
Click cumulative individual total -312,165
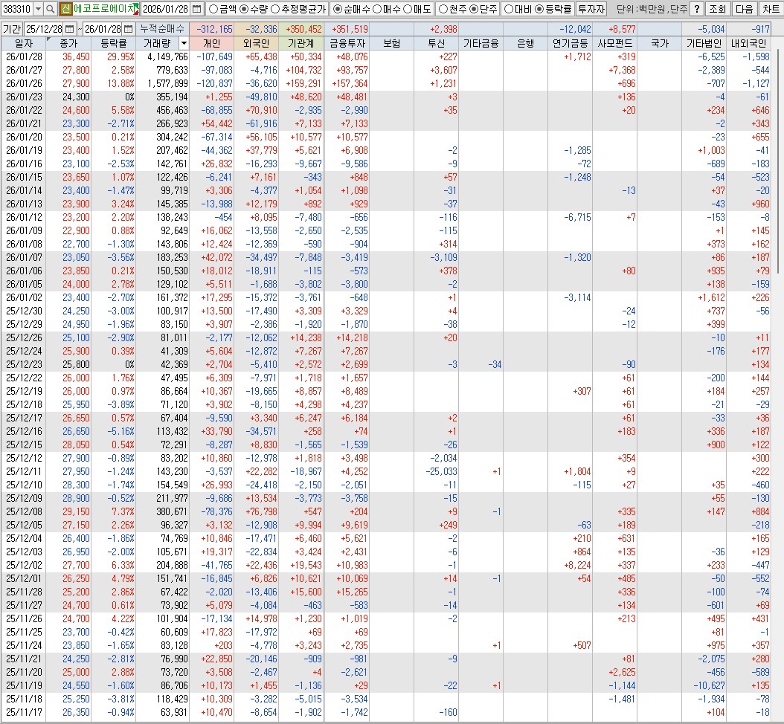214,30
